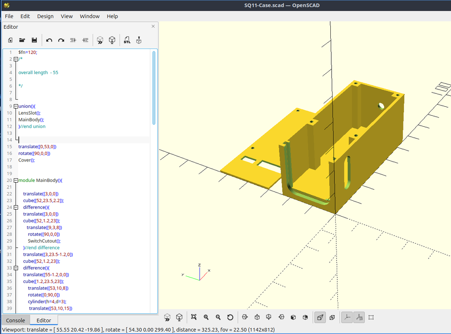Open the Design menu
The width and height of the screenshot is (451, 334).
(x=45, y=16)
